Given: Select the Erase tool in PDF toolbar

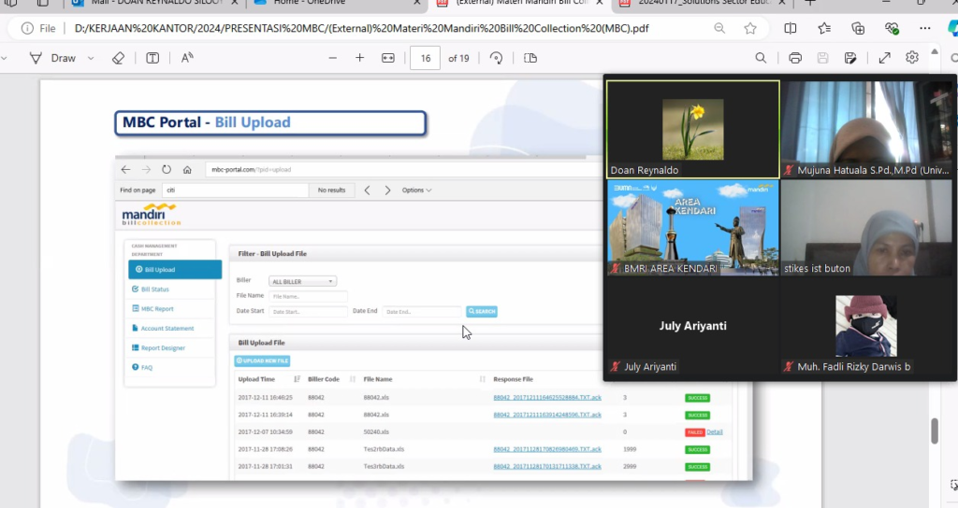Looking at the screenshot, I should pos(118,58).
